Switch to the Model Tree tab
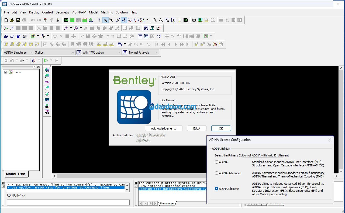Image resolution: width=345 pixels, height=213 pixels. [x=16, y=174]
